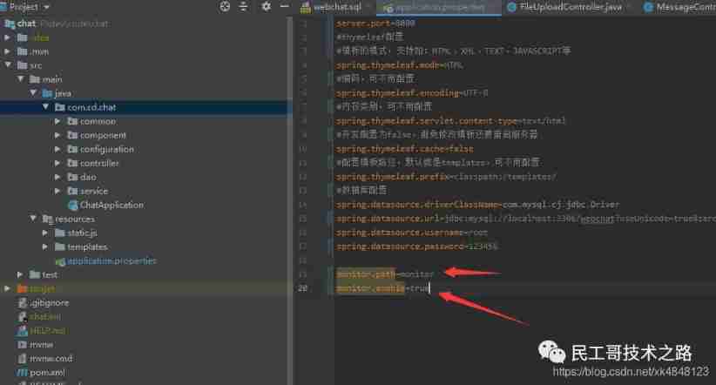Expand the common package arrow

(57, 121)
